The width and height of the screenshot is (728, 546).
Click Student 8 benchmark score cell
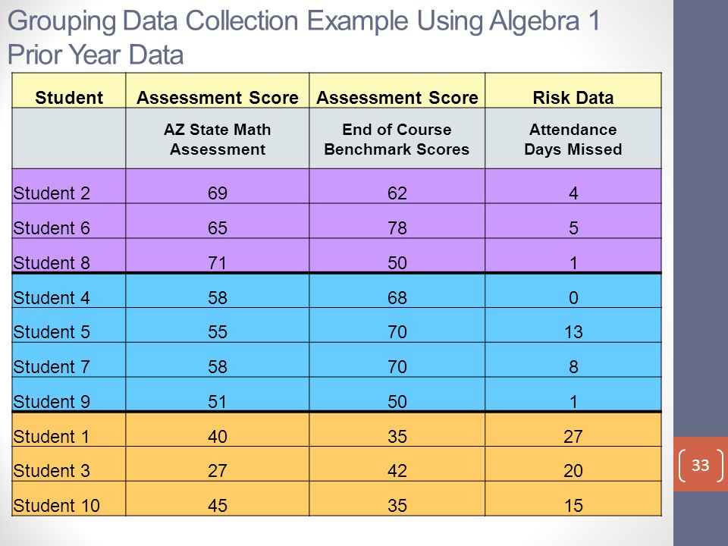397,256
